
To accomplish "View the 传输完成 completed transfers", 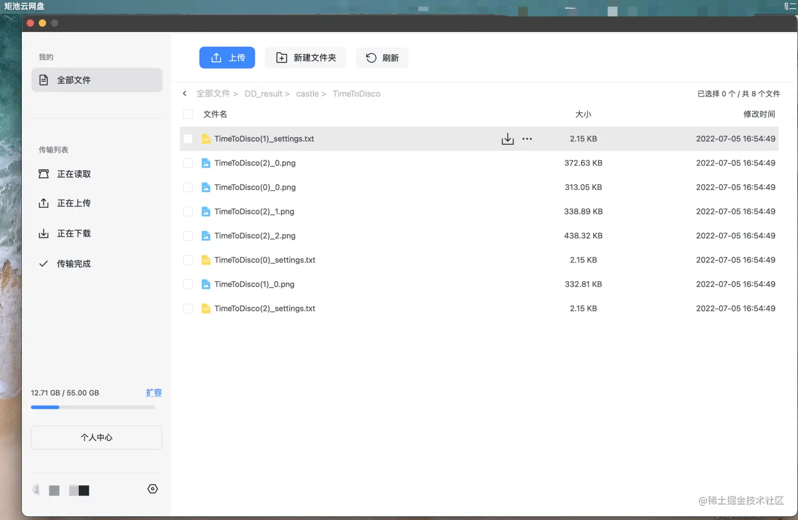I will pyautogui.click(x=74, y=263).
